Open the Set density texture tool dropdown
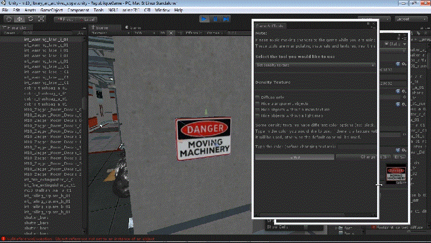This screenshot has height=243, width=431. 315,65
